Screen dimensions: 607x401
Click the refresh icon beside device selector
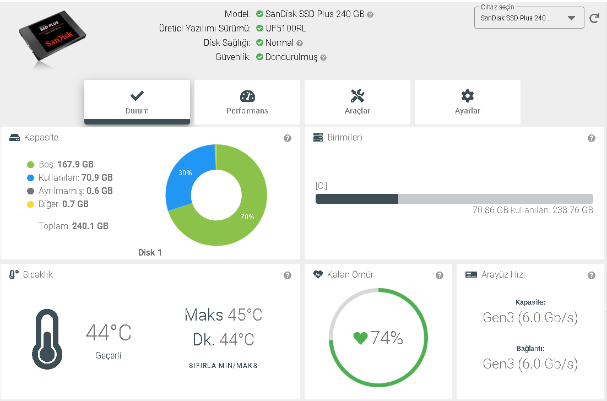coord(594,18)
